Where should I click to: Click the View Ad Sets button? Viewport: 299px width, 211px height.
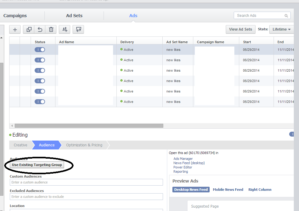pyautogui.click(x=240, y=29)
